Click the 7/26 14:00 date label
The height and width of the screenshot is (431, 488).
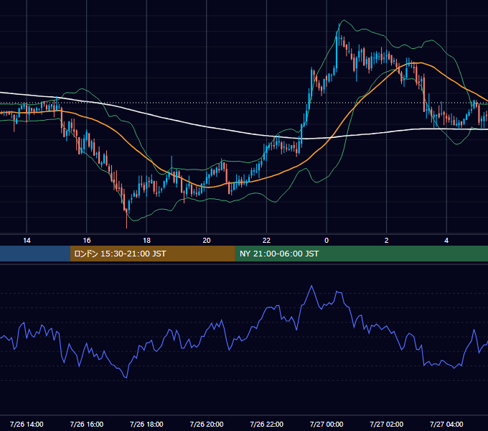(x=27, y=424)
